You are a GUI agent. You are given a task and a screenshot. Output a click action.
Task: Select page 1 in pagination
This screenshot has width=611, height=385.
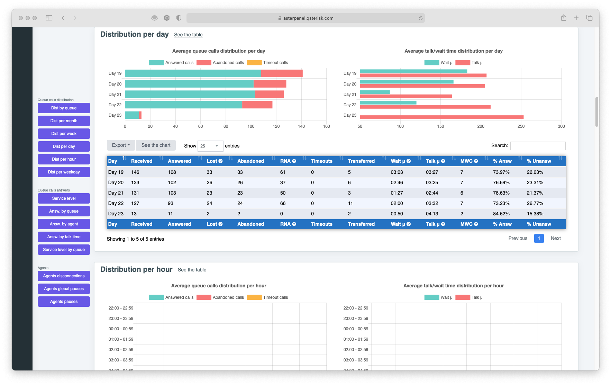[539, 238]
